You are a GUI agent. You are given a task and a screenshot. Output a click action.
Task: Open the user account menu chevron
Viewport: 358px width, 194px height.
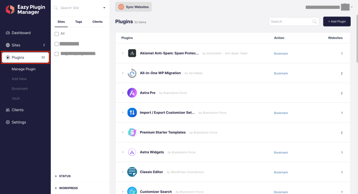pos(352,7)
